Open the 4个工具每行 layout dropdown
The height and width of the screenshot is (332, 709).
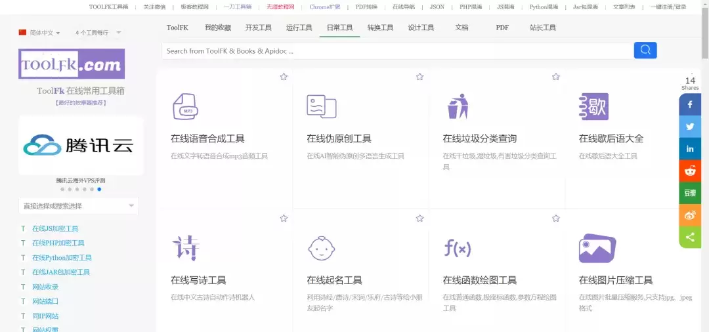tap(98, 33)
